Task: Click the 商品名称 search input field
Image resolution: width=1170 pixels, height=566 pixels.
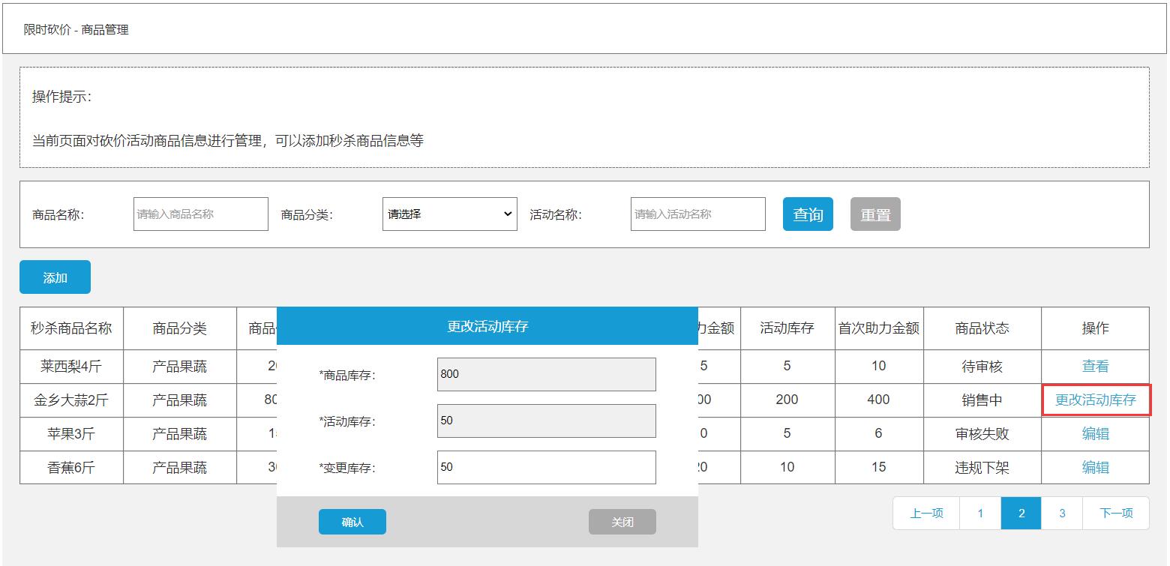Action: coord(199,214)
